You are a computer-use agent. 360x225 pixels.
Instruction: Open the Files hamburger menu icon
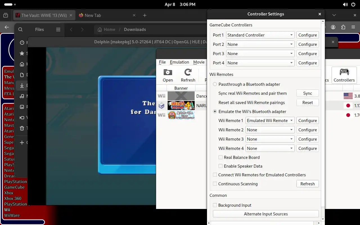click(58, 29)
